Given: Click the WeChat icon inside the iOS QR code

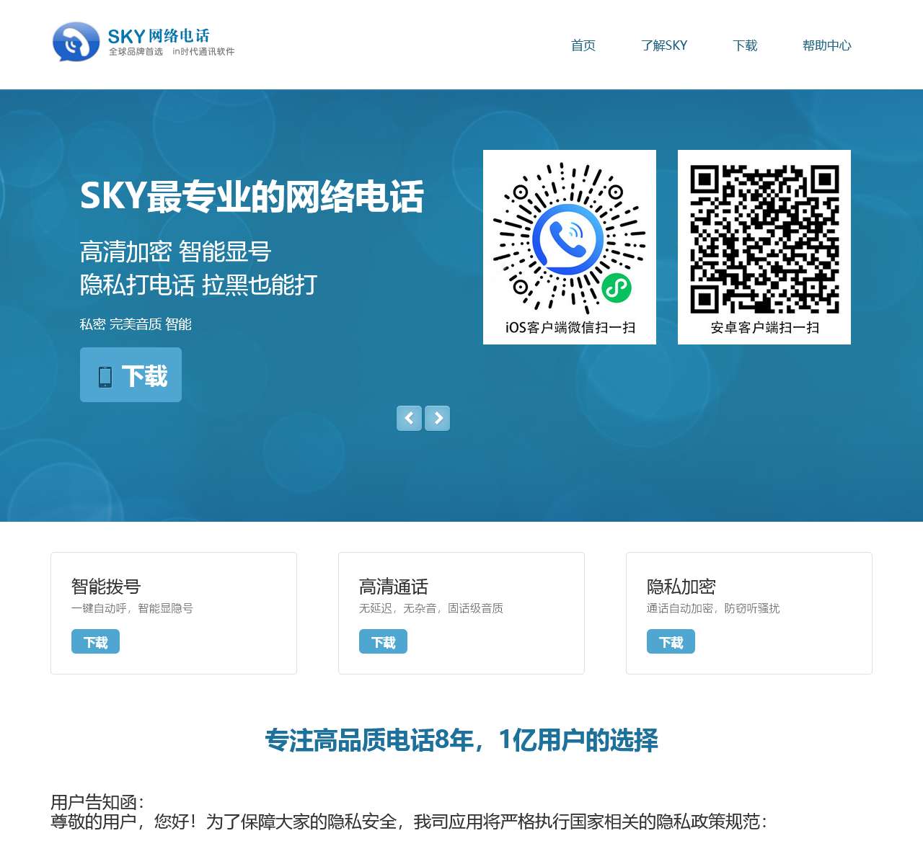Looking at the screenshot, I should pos(617,287).
